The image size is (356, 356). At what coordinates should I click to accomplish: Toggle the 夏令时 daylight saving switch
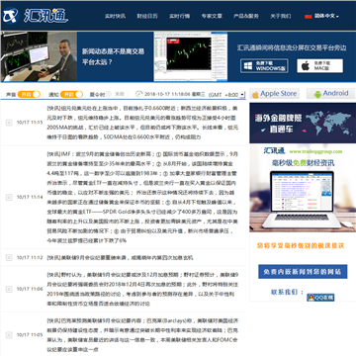(117, 94)
